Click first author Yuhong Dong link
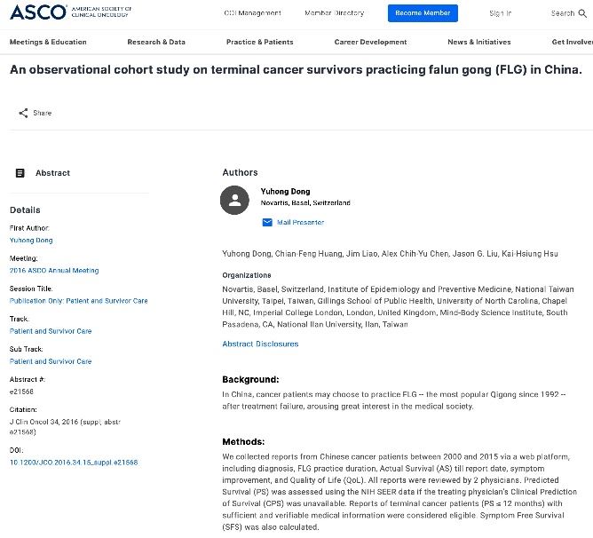Viewport: 593px width, 538px height. coord(31,241)
